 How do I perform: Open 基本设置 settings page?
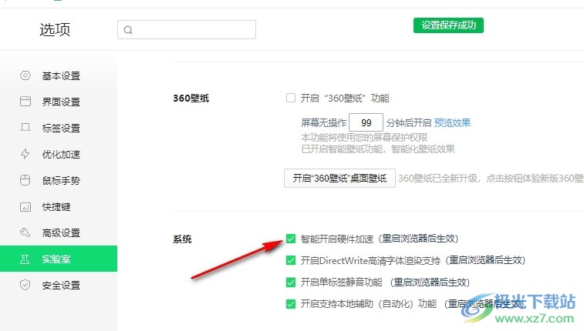tap(59, 75)
